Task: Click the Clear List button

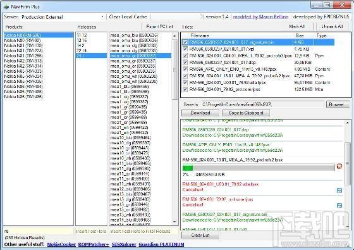Action: tap(200, 235)
